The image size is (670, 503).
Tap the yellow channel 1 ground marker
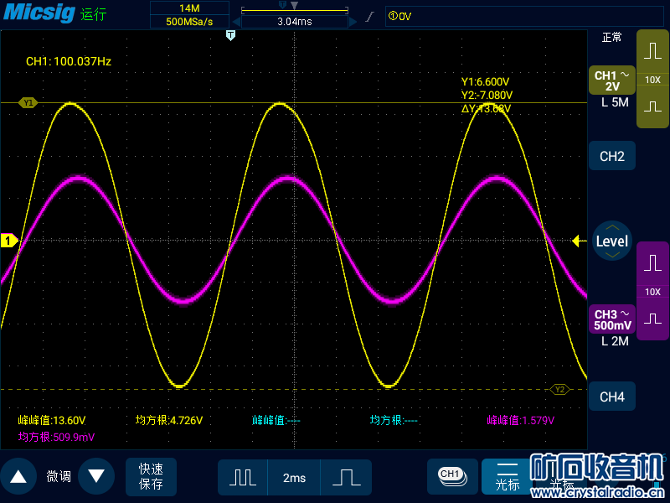tap(8, 241)
